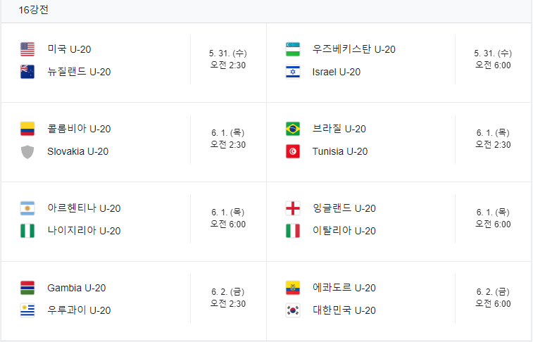Viewport: 533px width, 342px height.
Task: Open the Tunisia U-20 team name
Action: click(x=340, y=151)
